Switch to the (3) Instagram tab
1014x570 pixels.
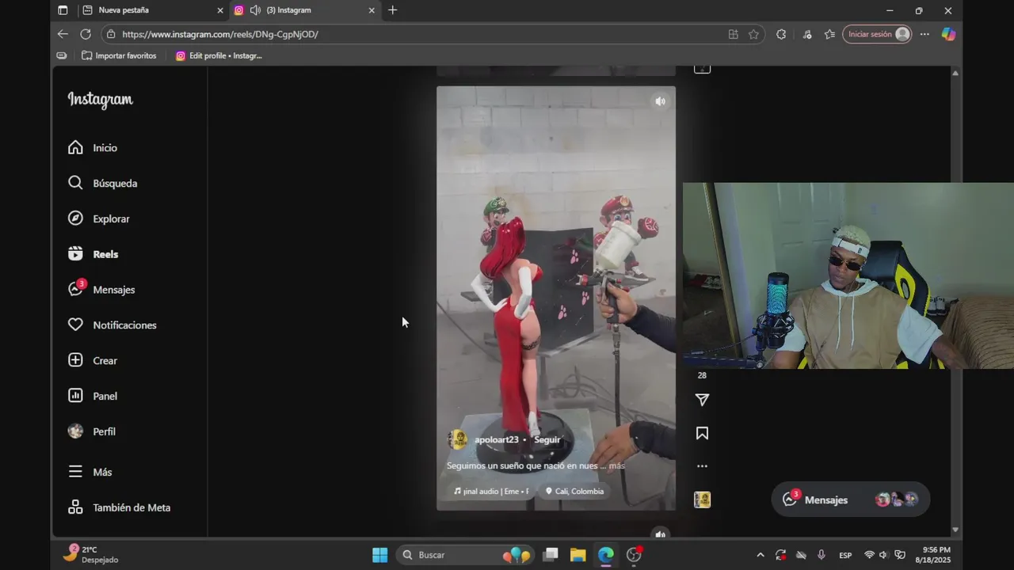(x=304, y=10)
